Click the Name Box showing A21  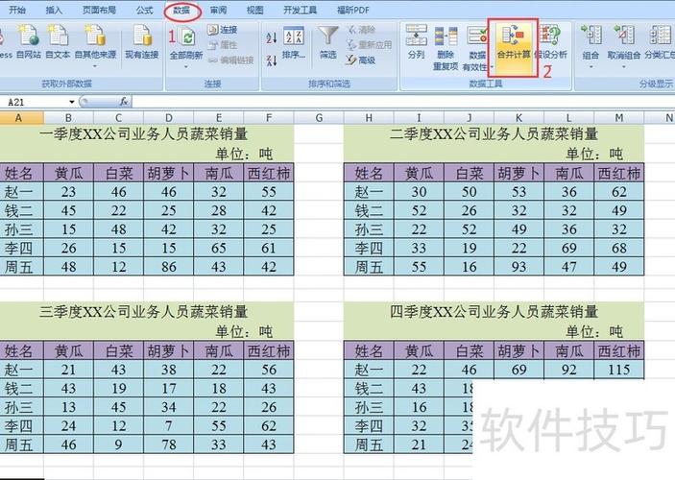pos(35,102)
